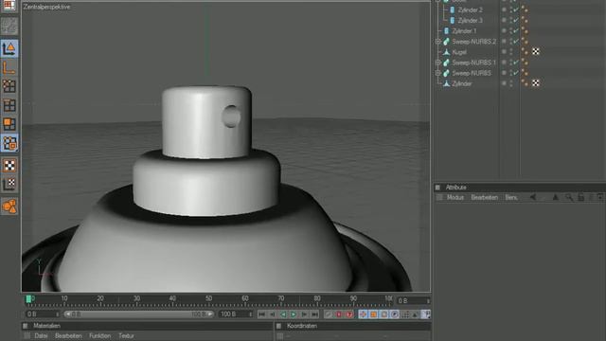The height and width of the screenshot is (341, 606).
Task: Toggle point-level animation dotted icon
Action: coord(404,314)
